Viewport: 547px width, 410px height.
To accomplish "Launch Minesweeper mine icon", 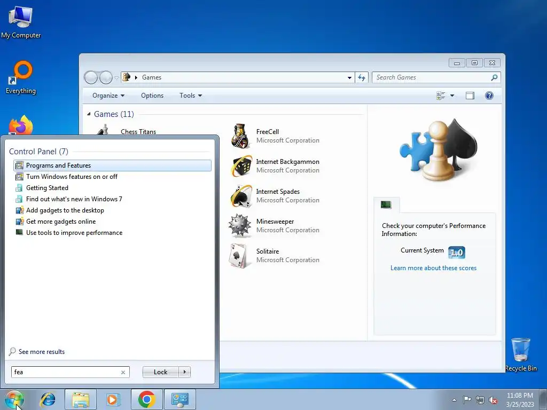I will click(x=240, y=226).
